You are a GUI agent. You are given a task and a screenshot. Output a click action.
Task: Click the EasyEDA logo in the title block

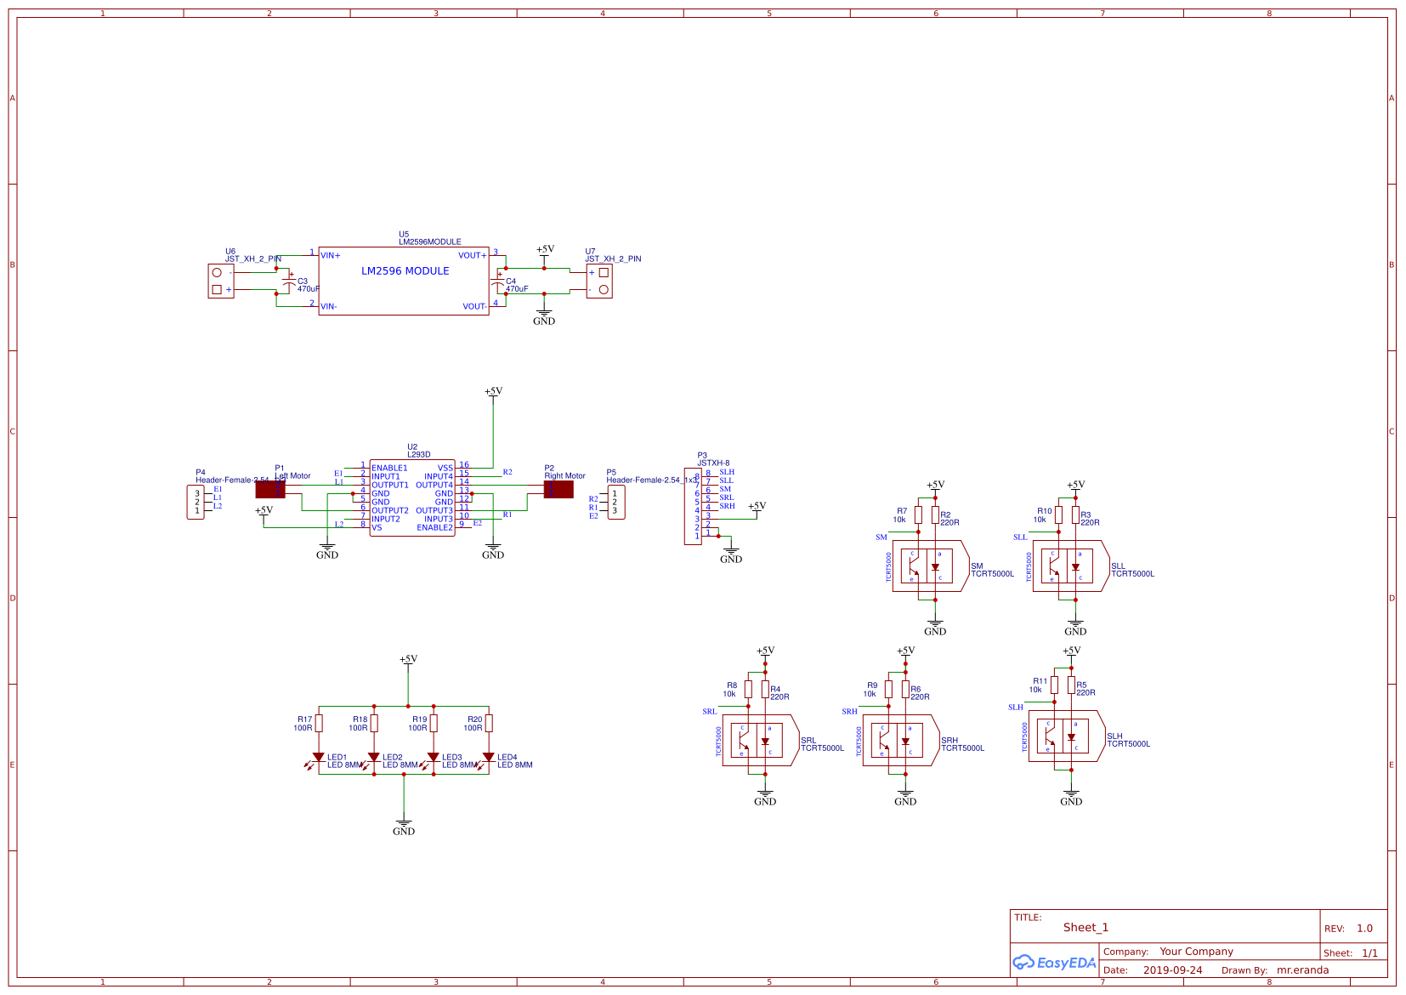(x=1054, y=962)
